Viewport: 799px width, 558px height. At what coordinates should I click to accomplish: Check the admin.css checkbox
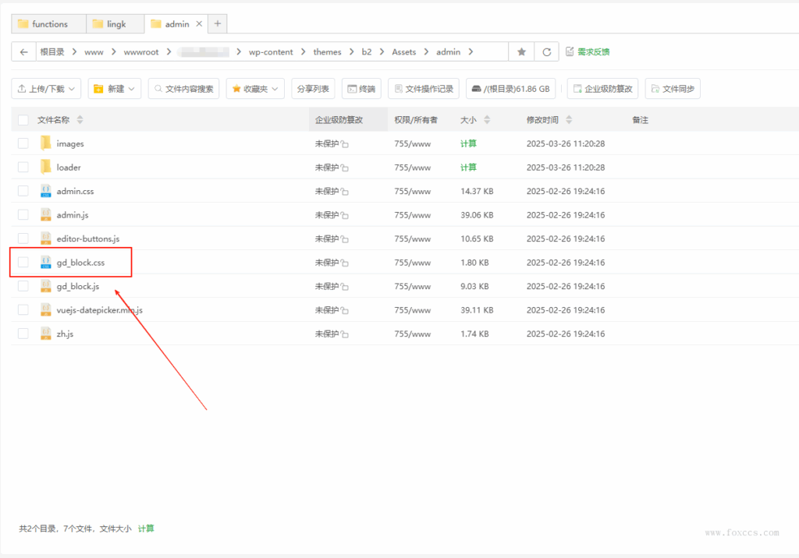click(23, 190)
